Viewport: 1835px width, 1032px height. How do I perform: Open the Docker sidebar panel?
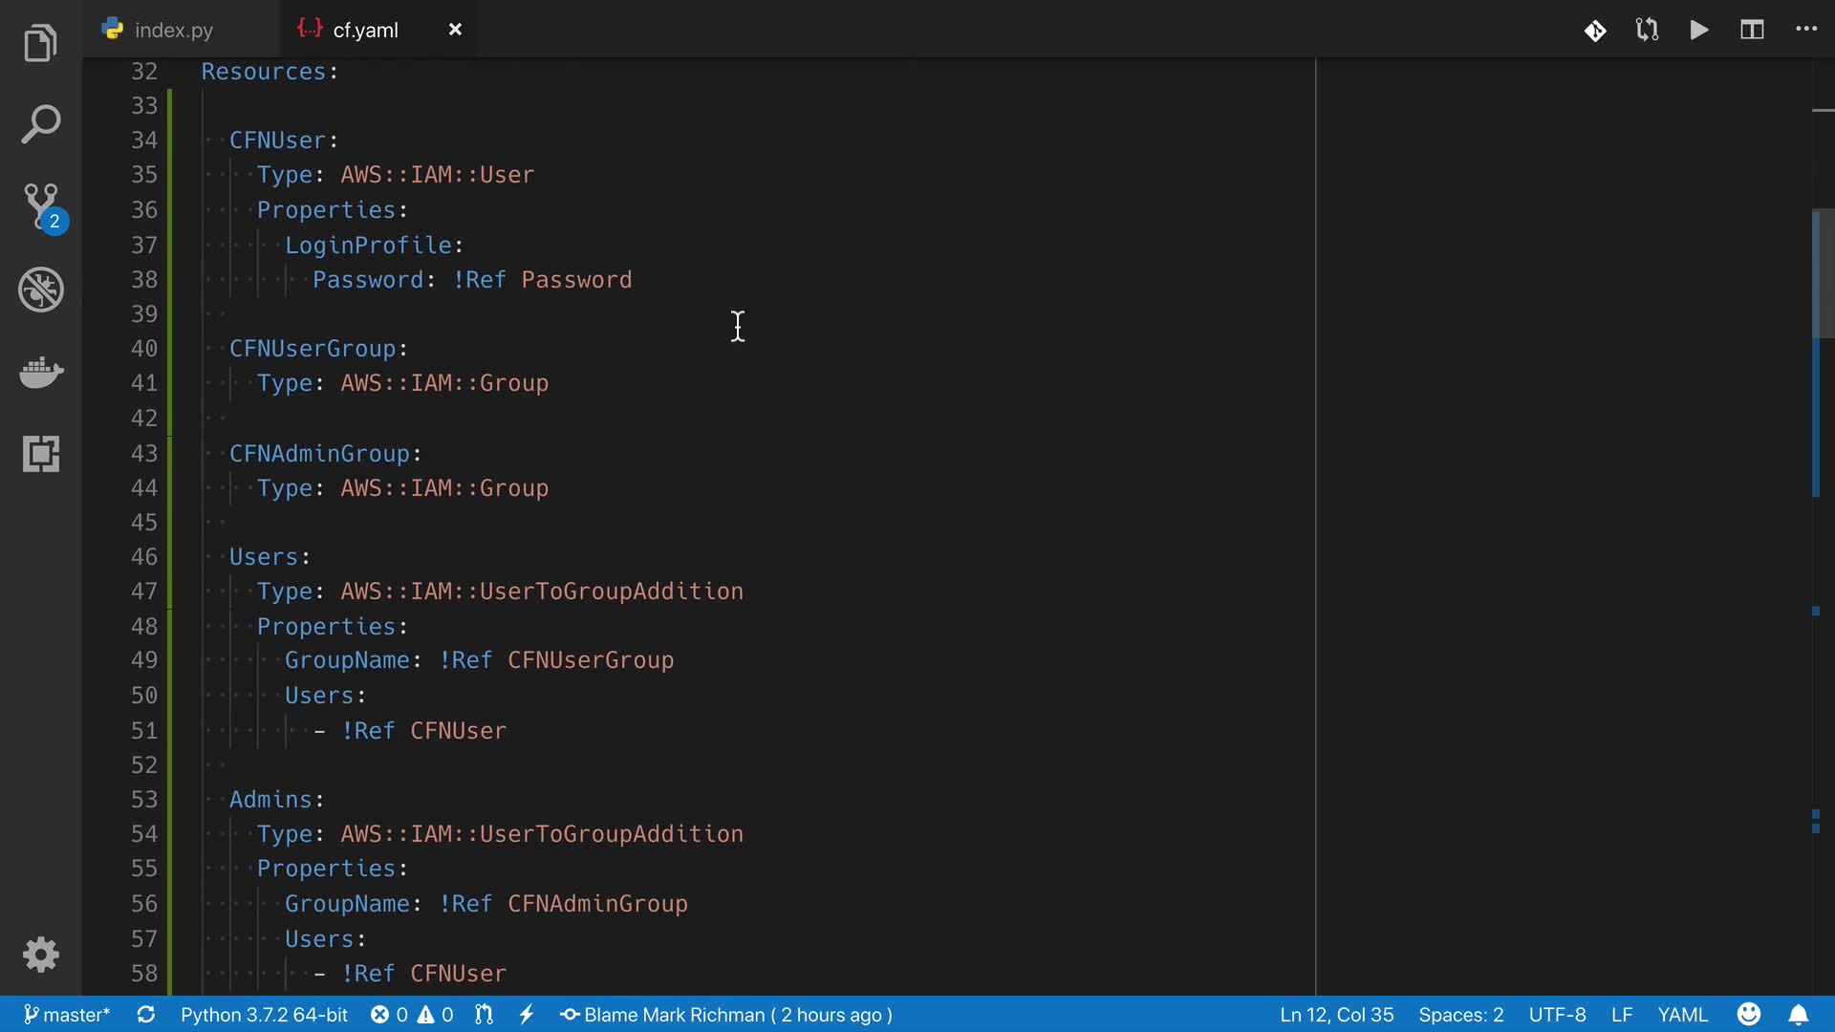coord(41,372)
